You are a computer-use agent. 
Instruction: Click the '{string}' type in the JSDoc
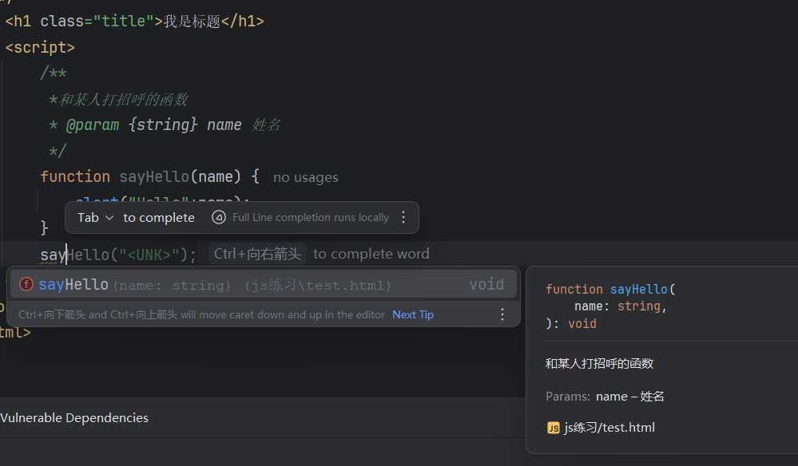point(163,125)
